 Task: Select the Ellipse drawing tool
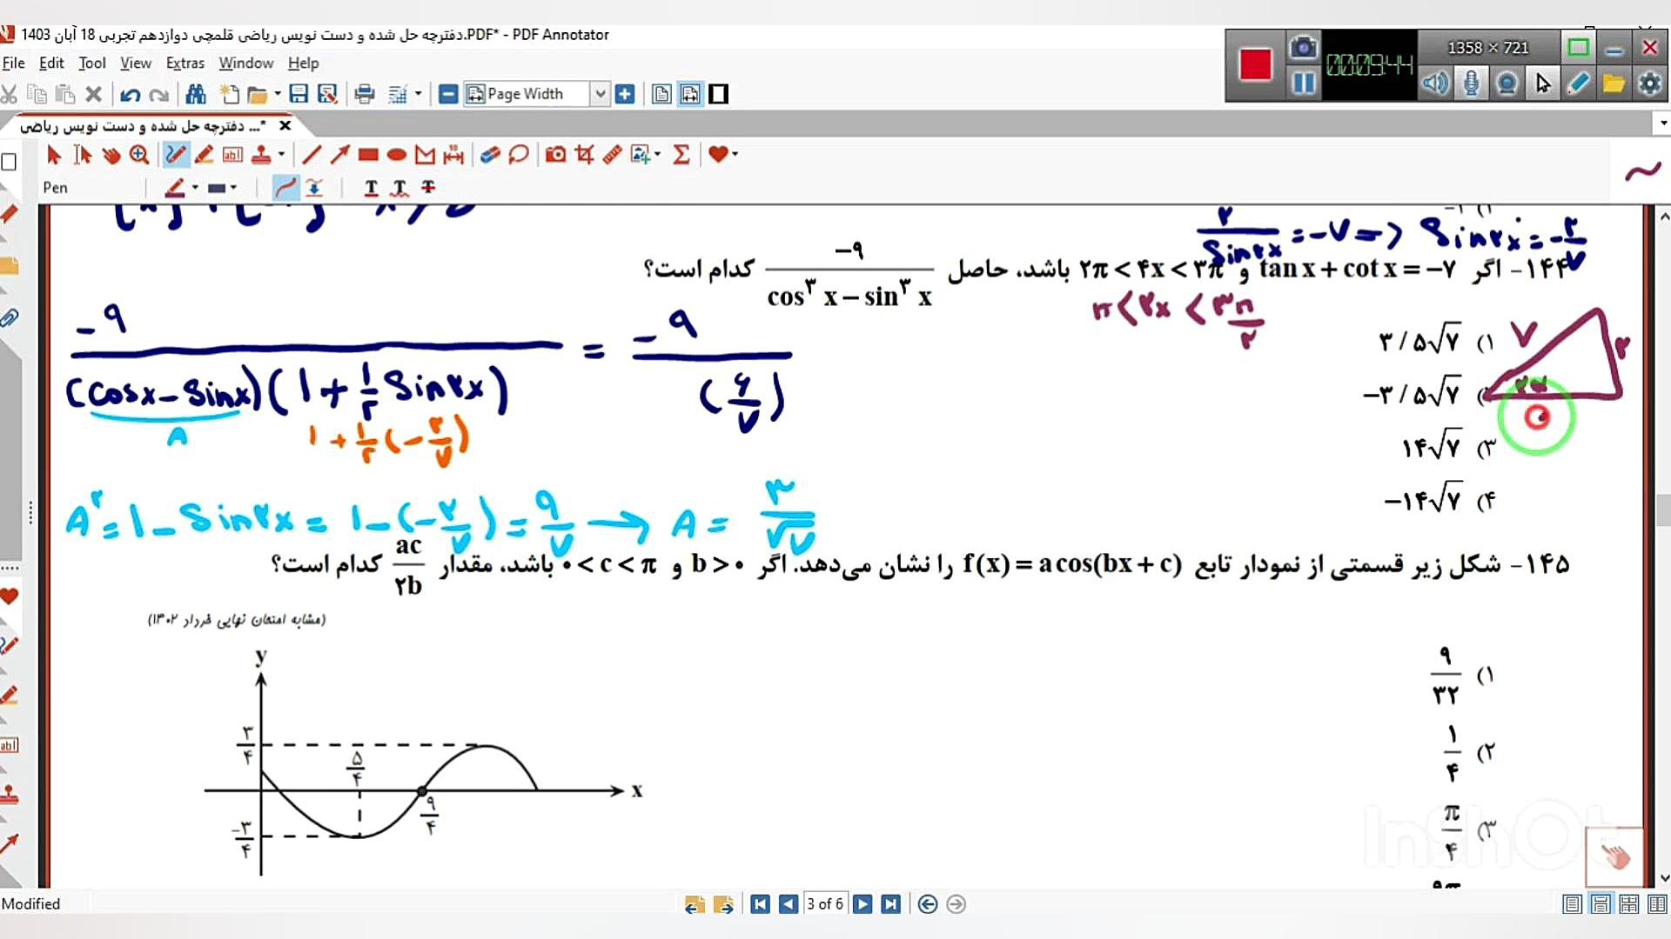point(397,155)
